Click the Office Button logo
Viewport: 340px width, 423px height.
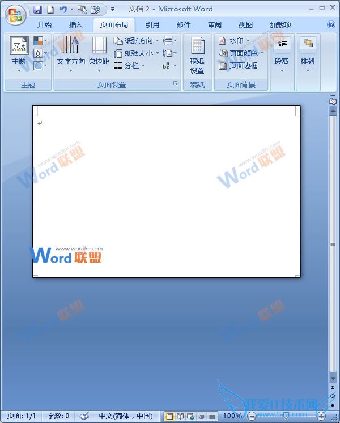pyautogui.click(x=15, y=15)
